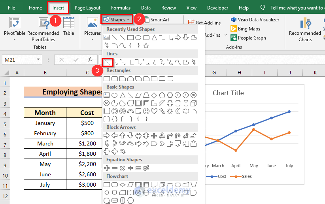Screen dimensions: 325x204
Task: Choose the triangle in Recently Used Shapes
Action: point(154,38)
